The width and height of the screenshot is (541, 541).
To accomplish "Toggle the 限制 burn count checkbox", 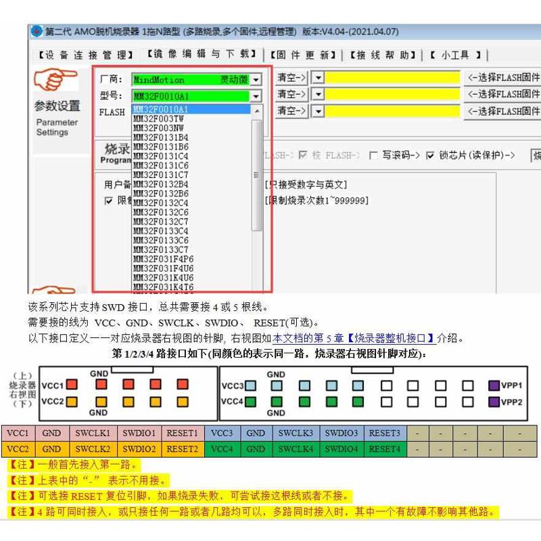I will click(x=108, y=200).
